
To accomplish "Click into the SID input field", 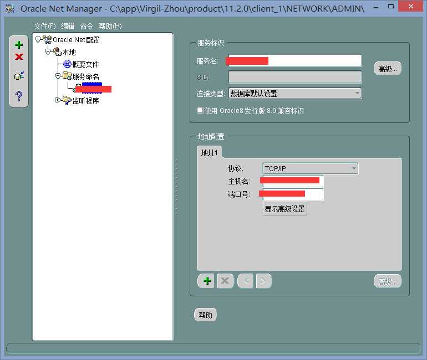I will pos(295,77).
